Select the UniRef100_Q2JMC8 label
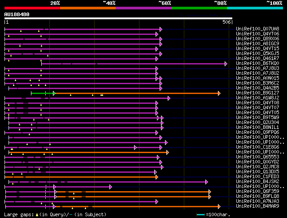 coord(257,167)
